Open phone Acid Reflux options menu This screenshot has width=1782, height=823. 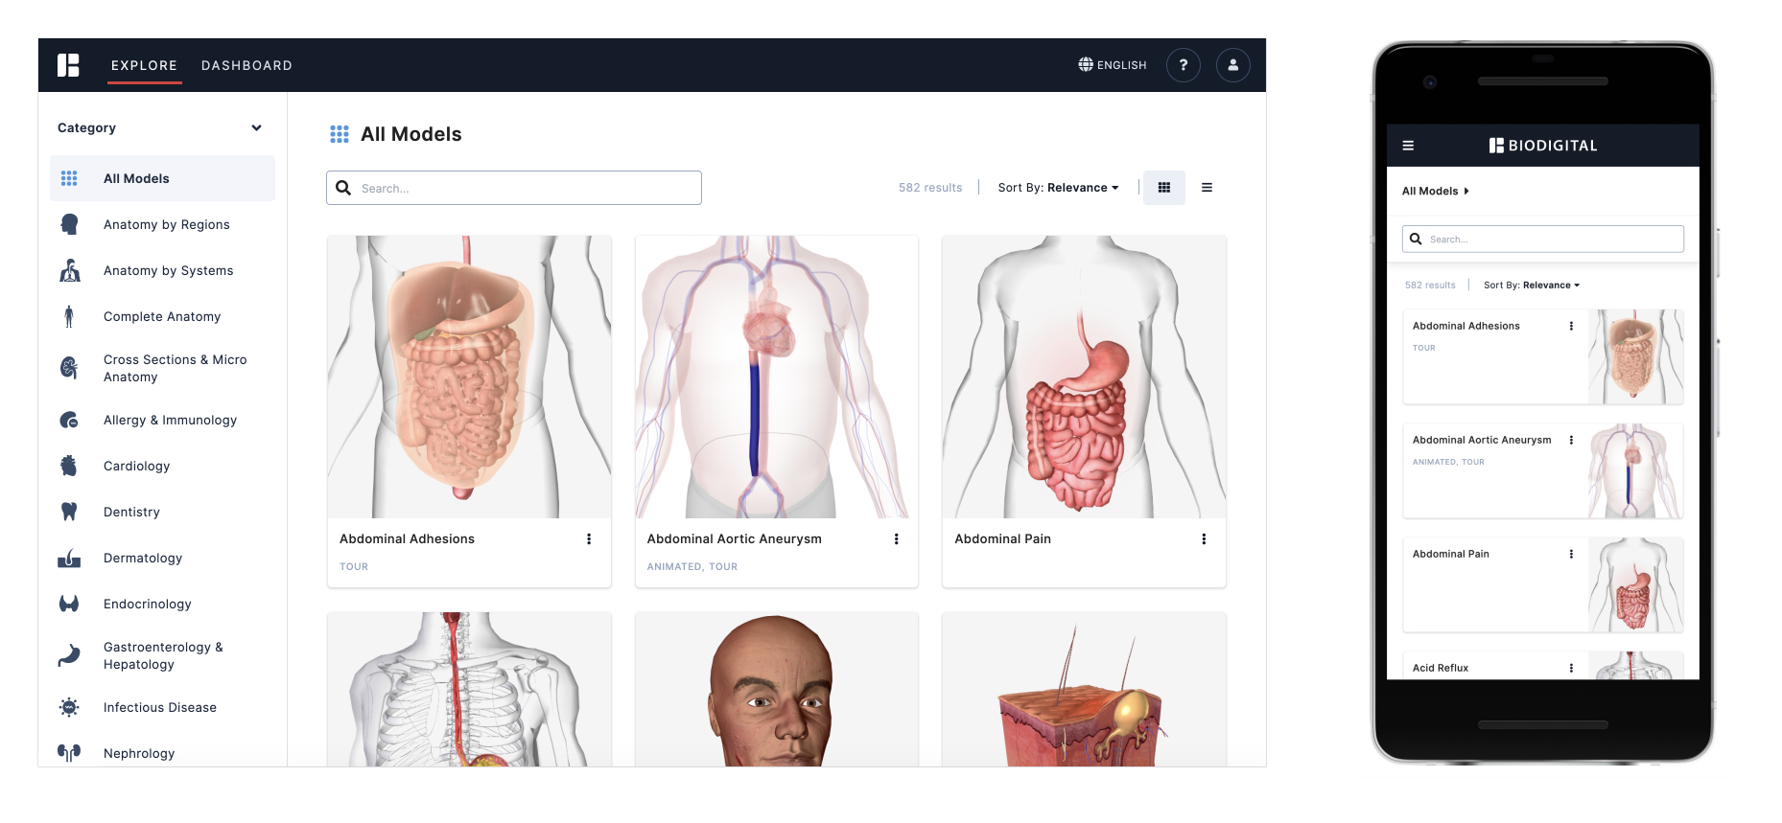pyautogui.click(x=1571, y=668)
